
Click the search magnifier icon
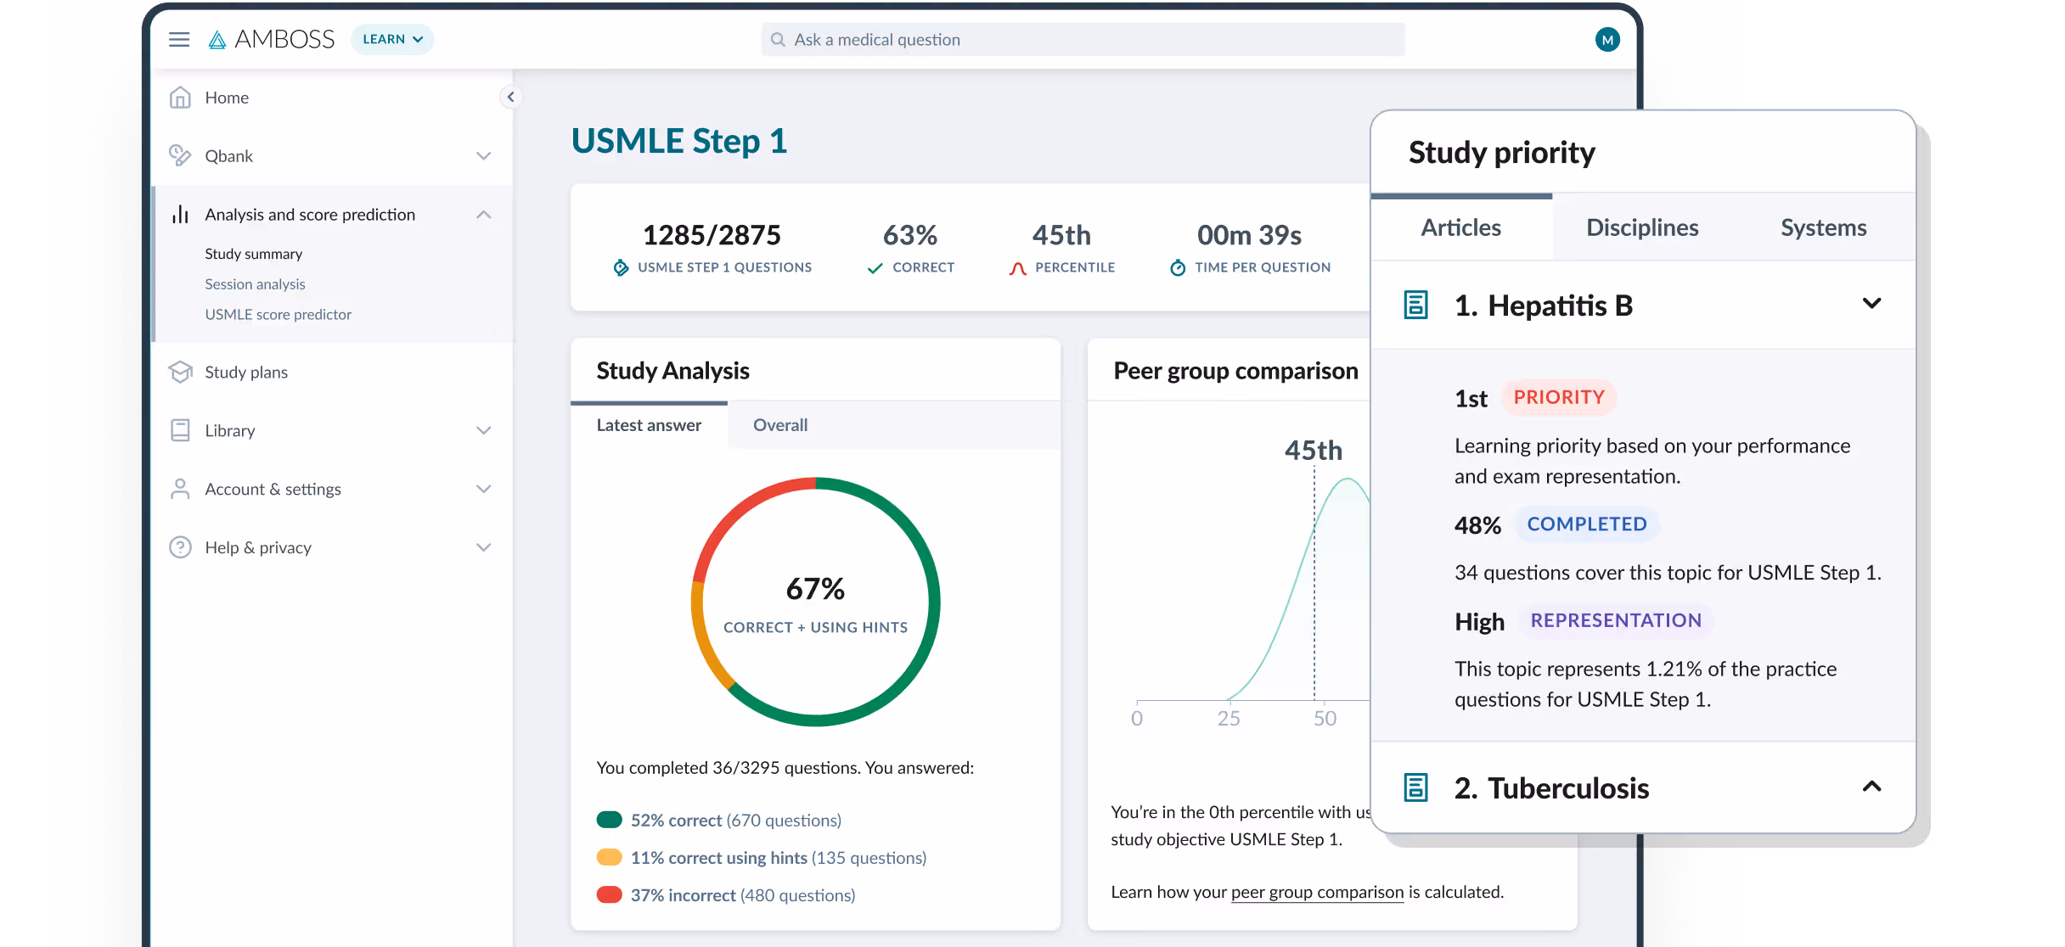(777, 39)
